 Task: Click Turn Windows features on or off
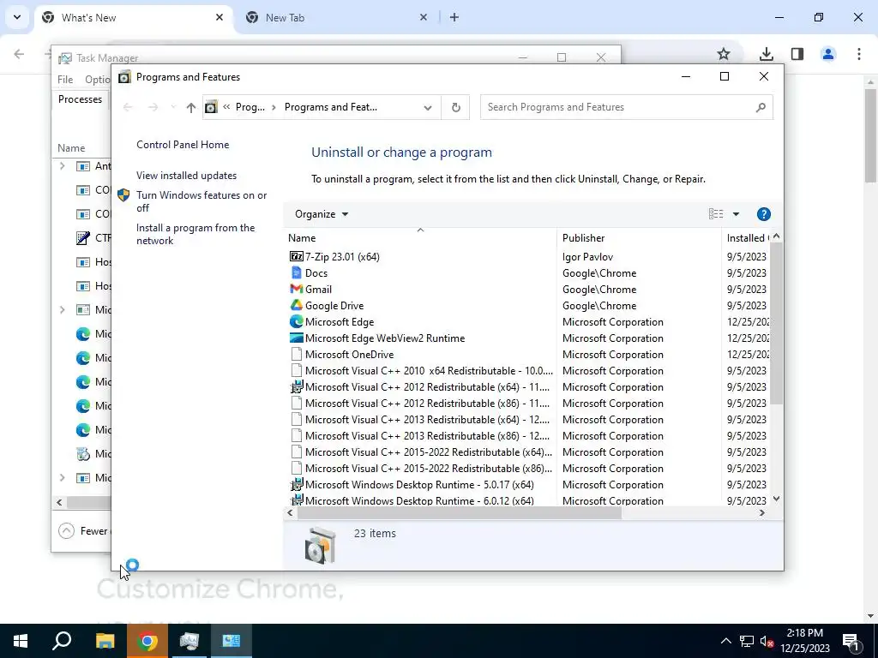coord(201,201)
